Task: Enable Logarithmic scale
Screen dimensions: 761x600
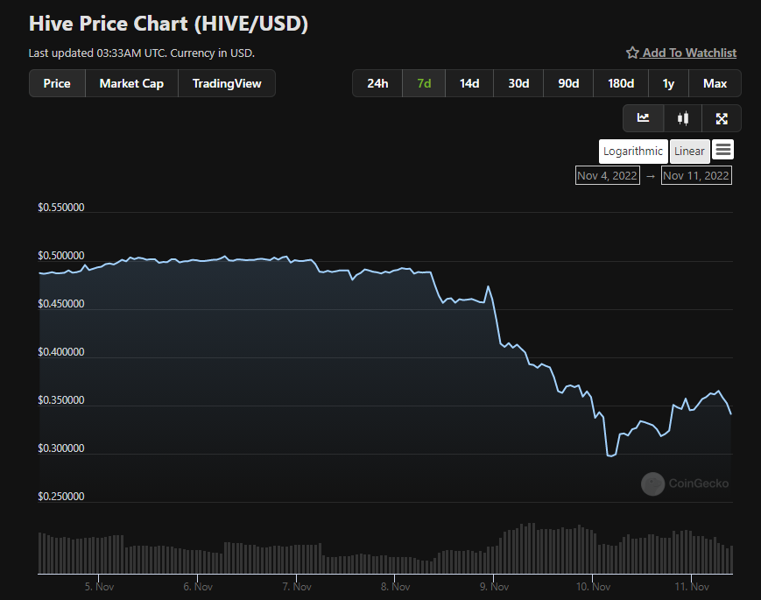Action: click(633, 152)
